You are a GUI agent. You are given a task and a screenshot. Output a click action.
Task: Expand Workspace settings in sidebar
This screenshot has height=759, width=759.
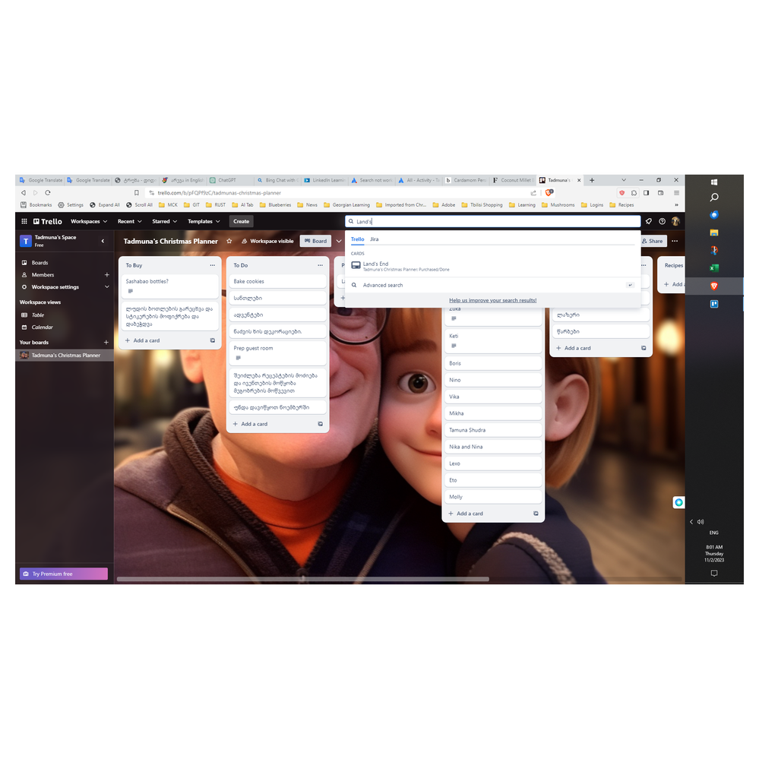coord(107,286)
